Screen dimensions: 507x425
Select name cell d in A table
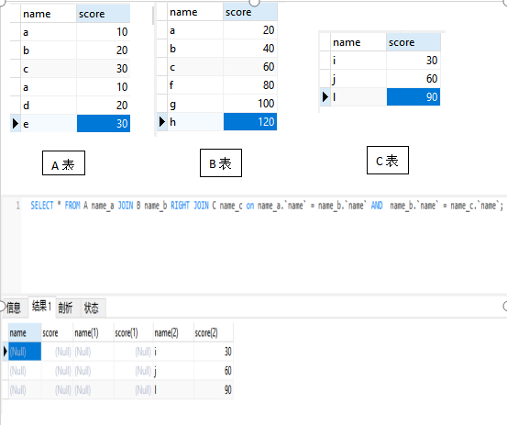[49, 106]
